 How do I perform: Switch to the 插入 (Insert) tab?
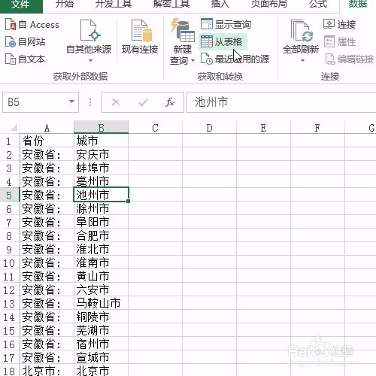tap(220, 5)
